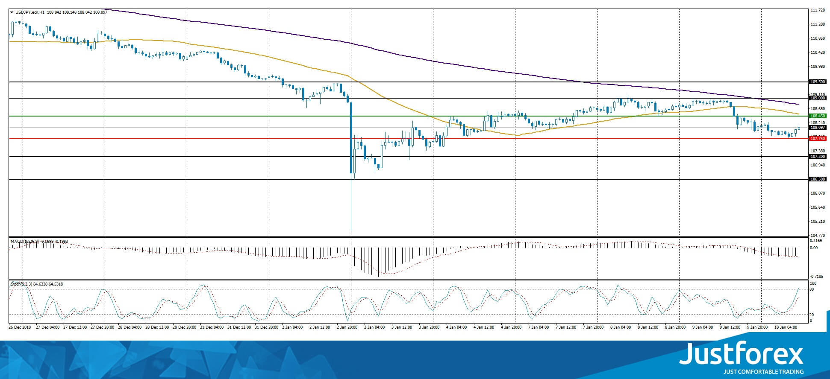Click the 7 Jan 04:00 time label
Viewport: 830px width, 379px height.
click(x=538, y=327)
